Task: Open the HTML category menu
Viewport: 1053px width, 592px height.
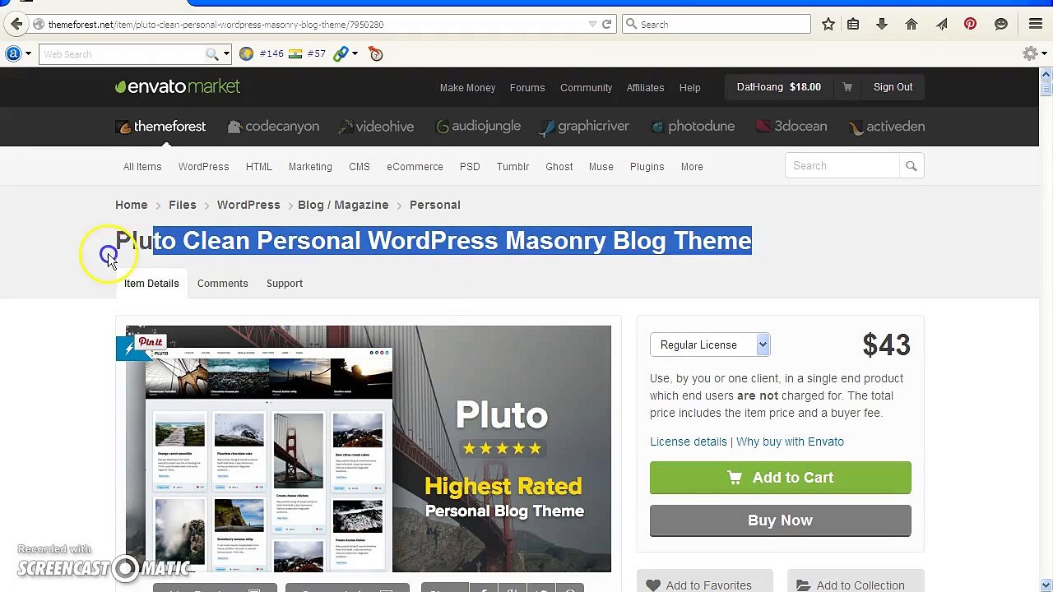Action: (259, 167)
